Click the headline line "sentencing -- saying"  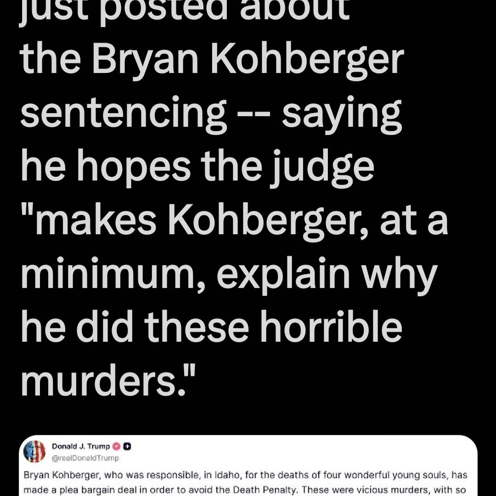pyautogui.click(x=211, y=114)
